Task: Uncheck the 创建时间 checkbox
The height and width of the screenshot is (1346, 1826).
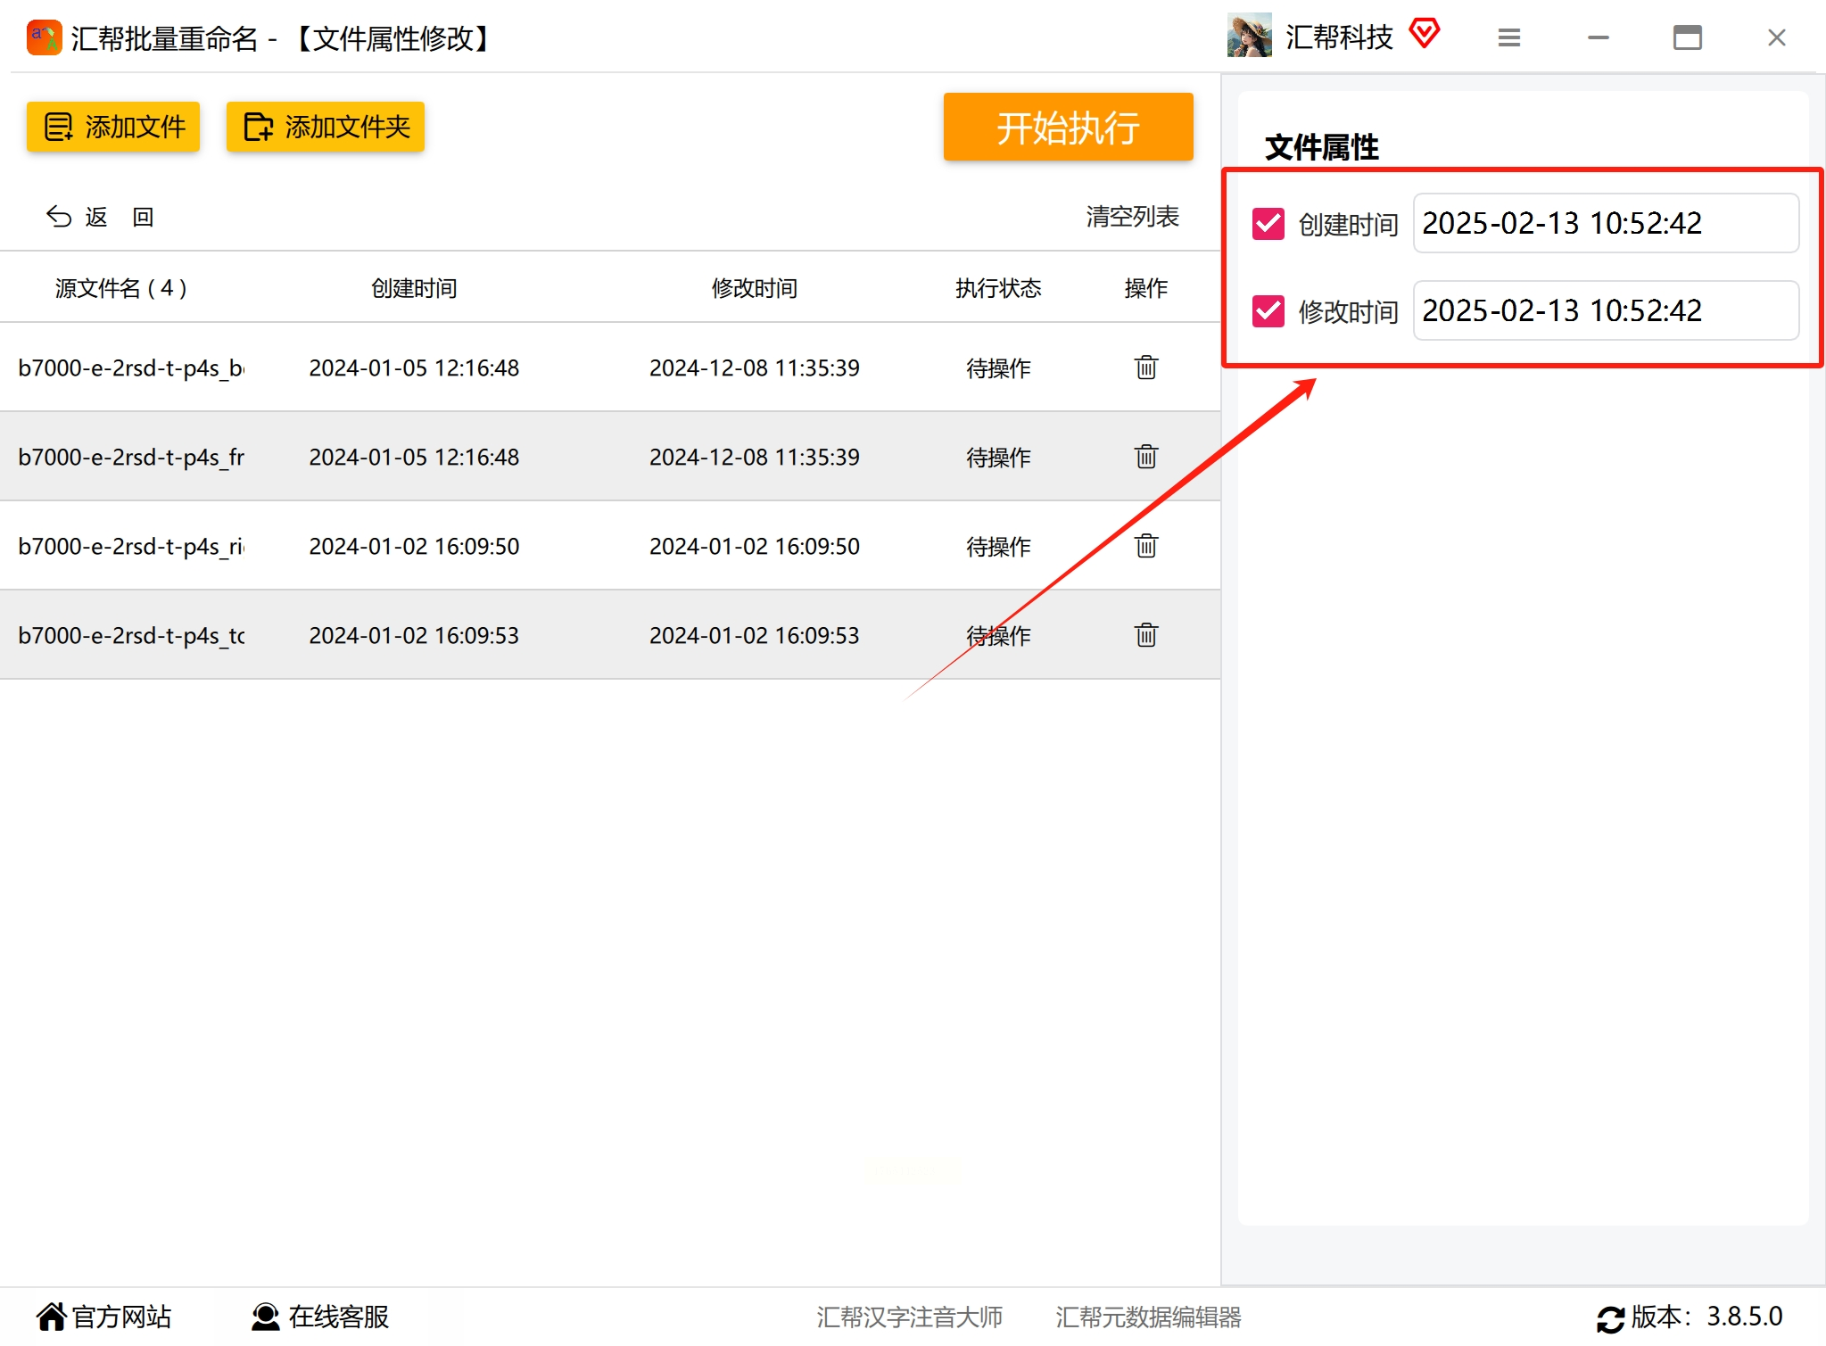Action: [1268, 223]
